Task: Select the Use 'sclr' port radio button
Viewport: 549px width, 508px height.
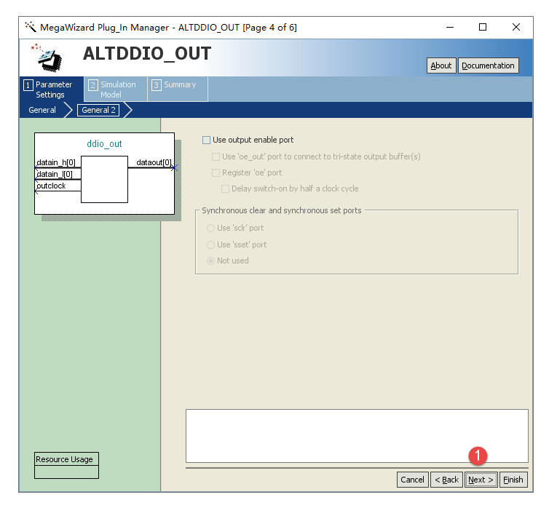Action: 210,228
